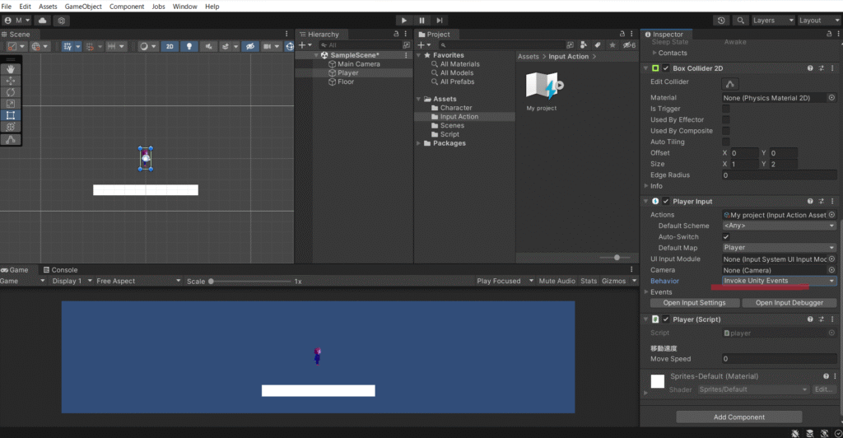Click the cloud services icon

point(42,20)
